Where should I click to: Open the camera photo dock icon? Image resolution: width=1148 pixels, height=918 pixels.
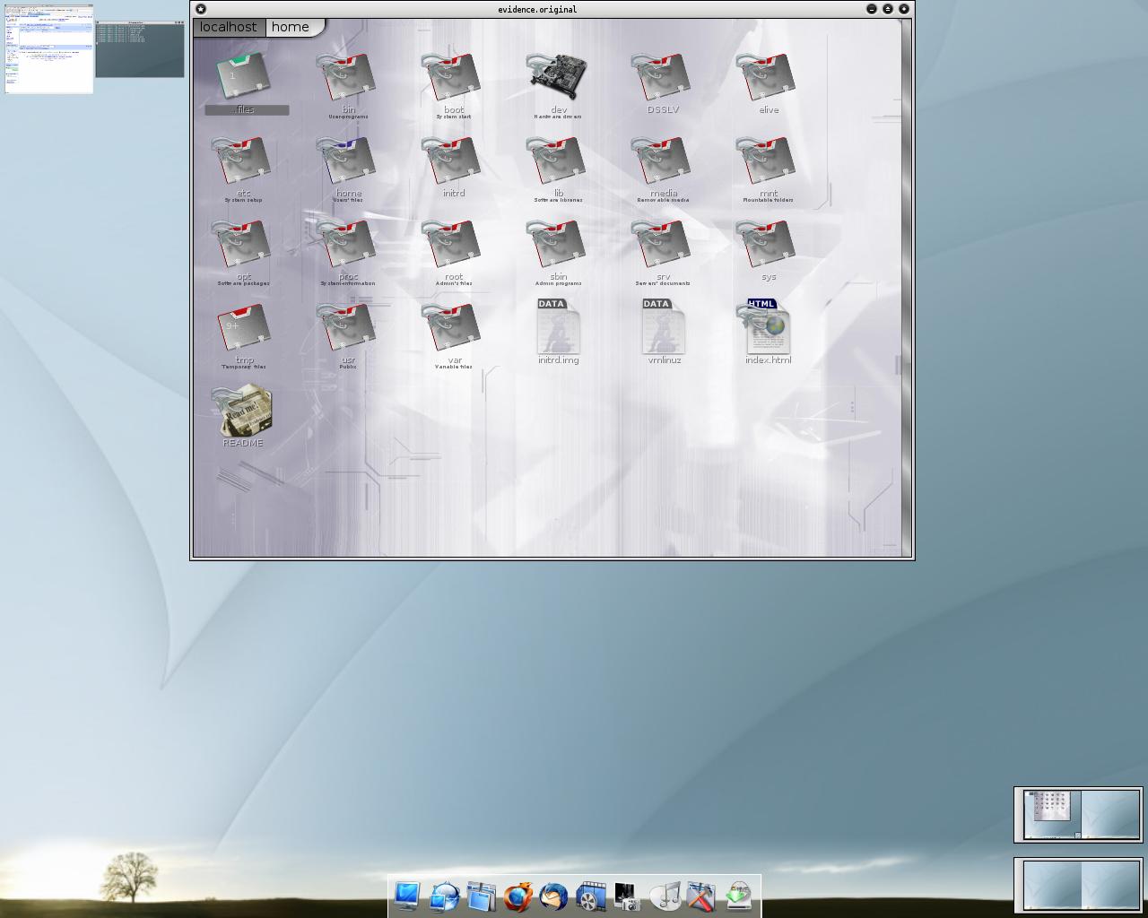pyautogui.click(x=627, y=896)
